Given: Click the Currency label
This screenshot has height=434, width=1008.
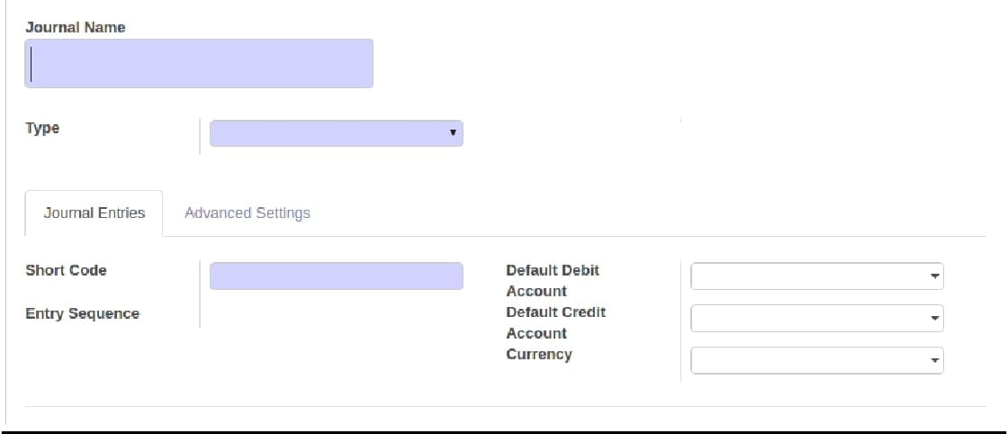Looking at the screenshot, I should point(538,354).
